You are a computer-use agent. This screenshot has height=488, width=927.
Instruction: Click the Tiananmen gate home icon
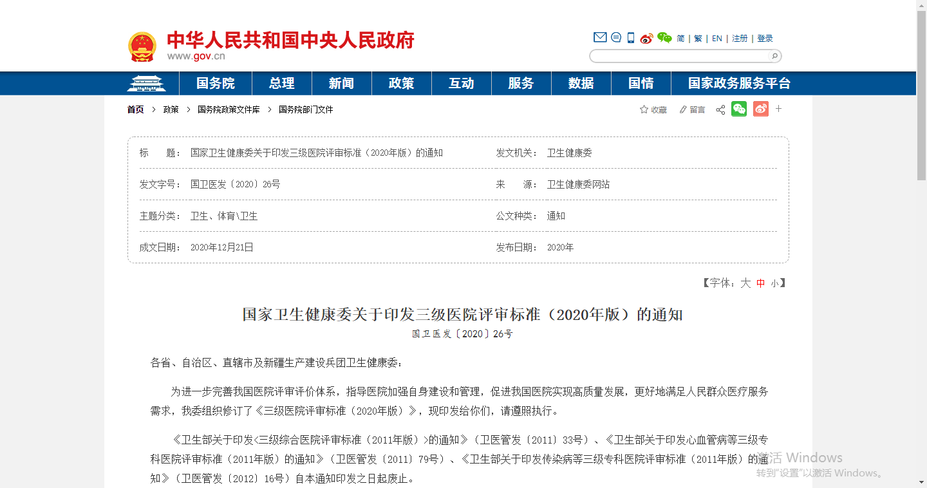(x=146, y=84)
